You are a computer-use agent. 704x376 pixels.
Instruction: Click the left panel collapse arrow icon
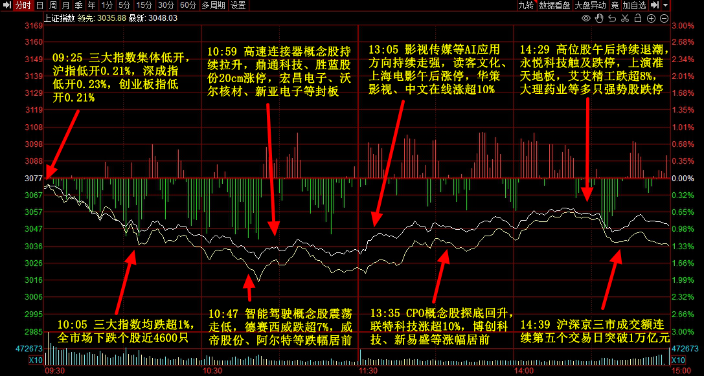[4, 5]
